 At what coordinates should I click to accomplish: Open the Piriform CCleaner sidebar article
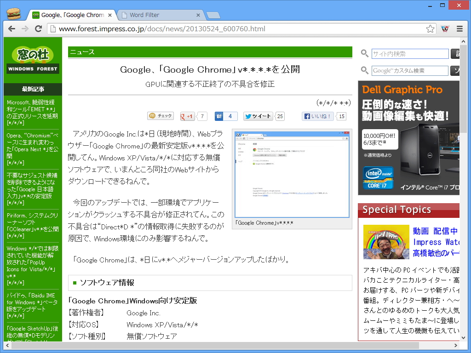click(x=33, y=226)
